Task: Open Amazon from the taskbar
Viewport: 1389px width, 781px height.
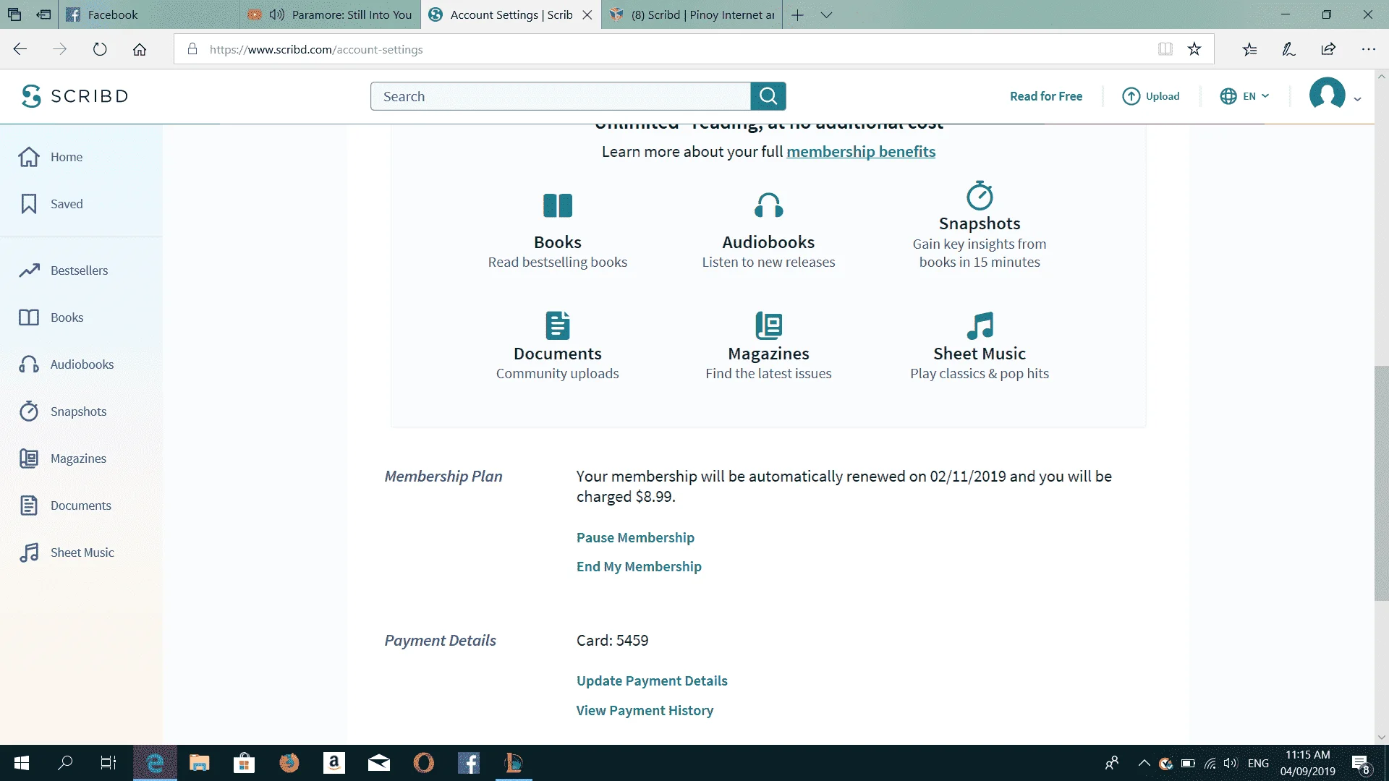Action: pos(334,763)
